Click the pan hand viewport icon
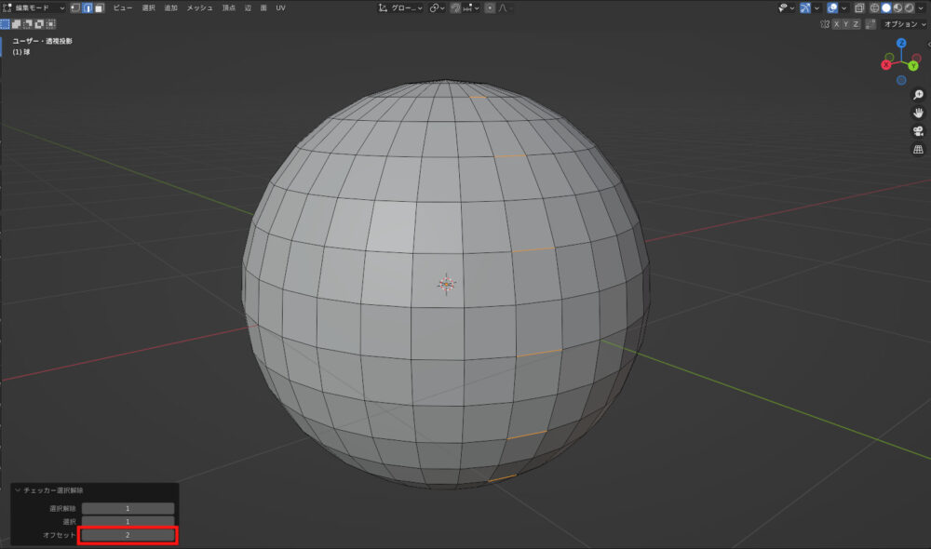Screen dimensions: 931x549 click(918, 113)
